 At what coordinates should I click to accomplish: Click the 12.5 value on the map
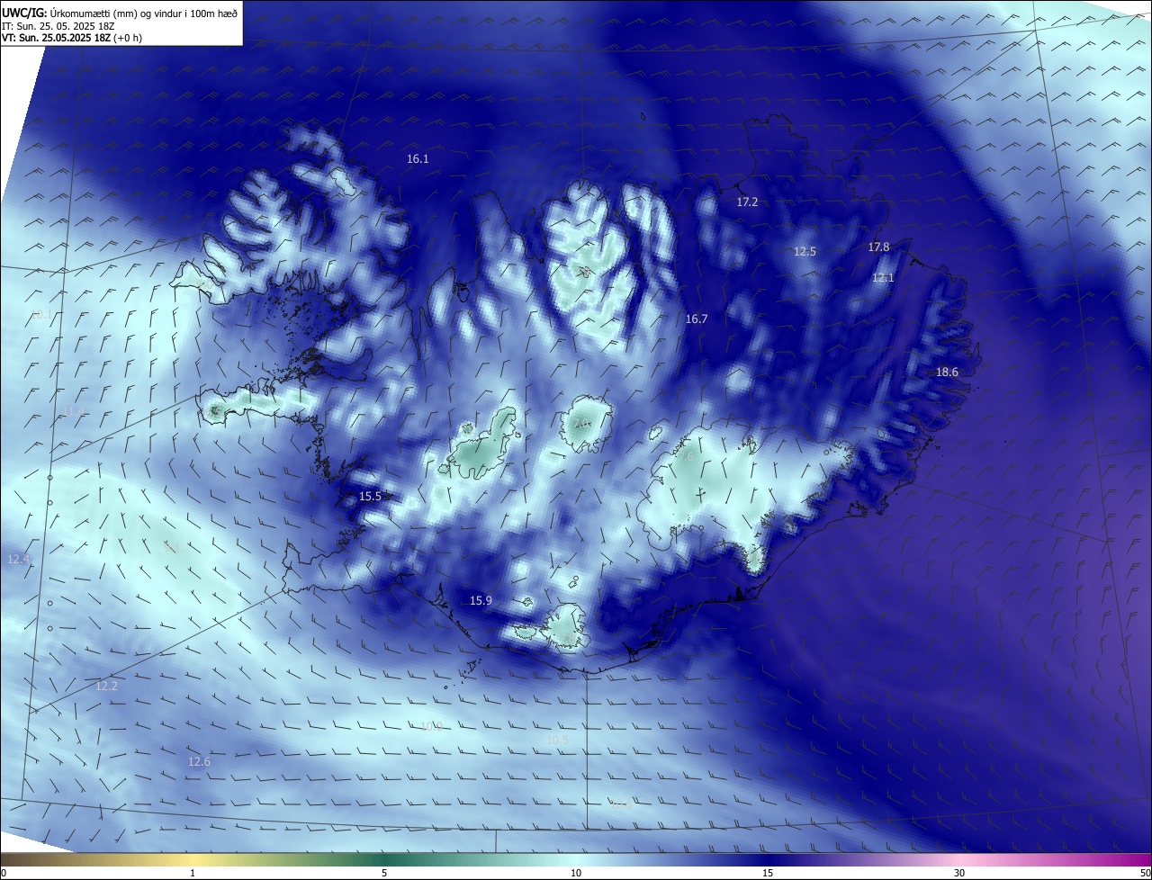pos(805,252)
